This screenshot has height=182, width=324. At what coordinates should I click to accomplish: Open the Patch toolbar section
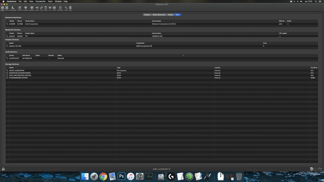point(7,8)
